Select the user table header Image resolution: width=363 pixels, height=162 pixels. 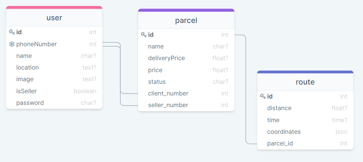point(54,18)
